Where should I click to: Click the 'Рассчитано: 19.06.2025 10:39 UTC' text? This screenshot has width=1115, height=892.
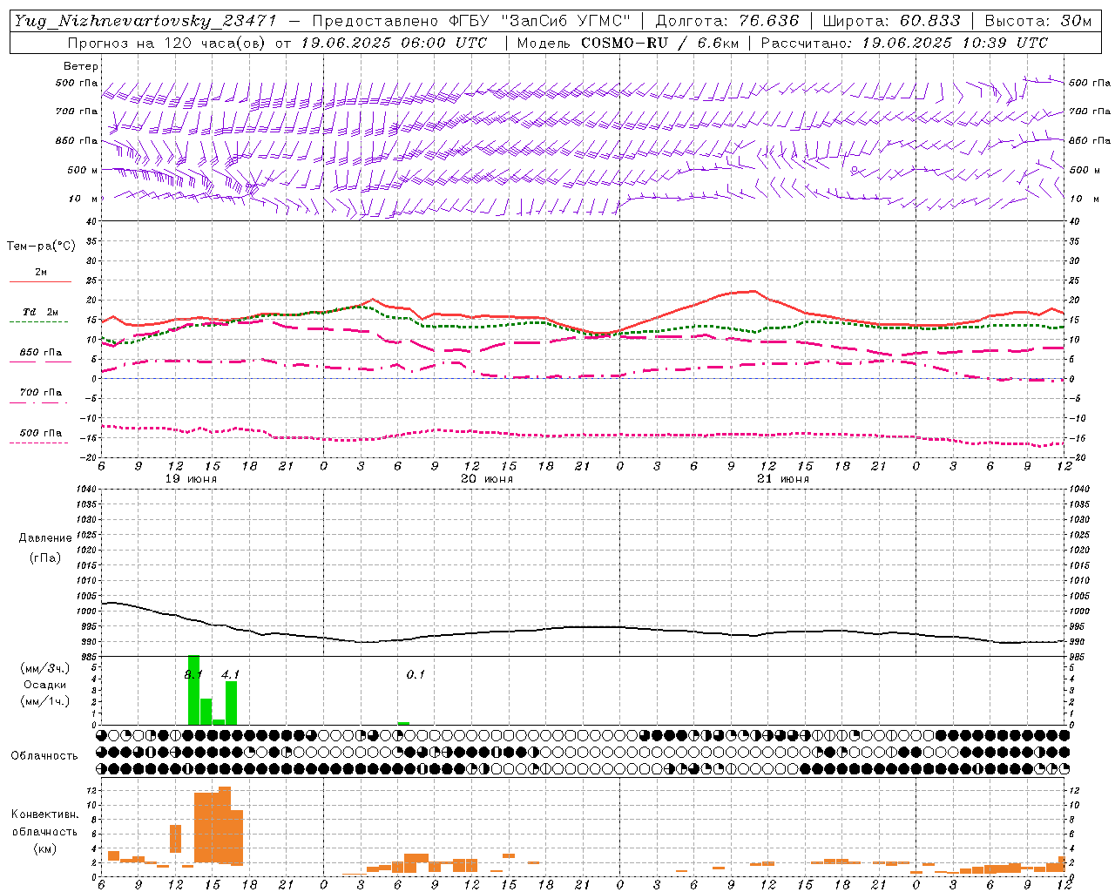pos(904,43)
